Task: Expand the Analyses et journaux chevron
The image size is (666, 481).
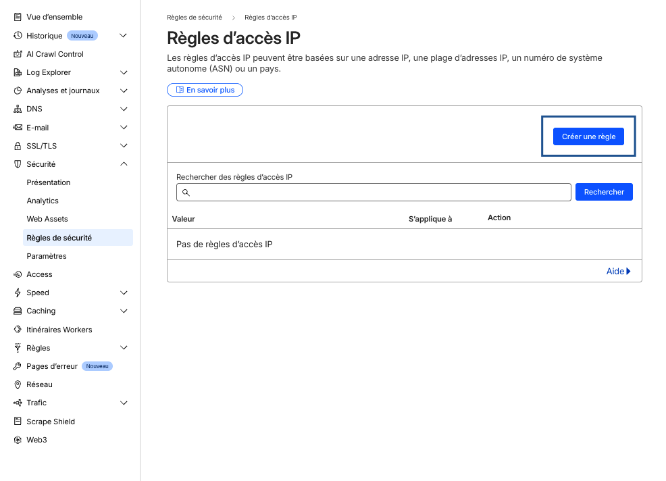Action: [x=124, y=91]
